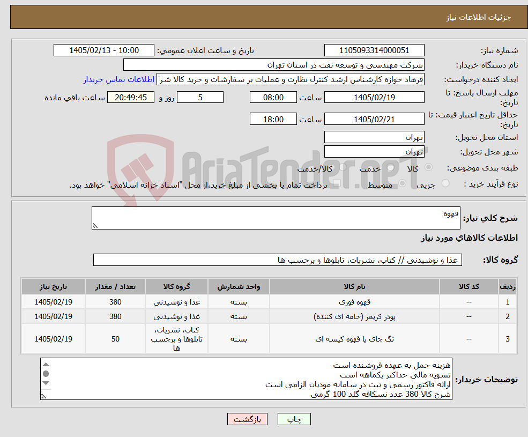Image resolution: width=528 pixels, height=437 pixels.
Task: Click the تگ چای یا قهوه کیسه ای cell
Action: (x=354, y=339)
